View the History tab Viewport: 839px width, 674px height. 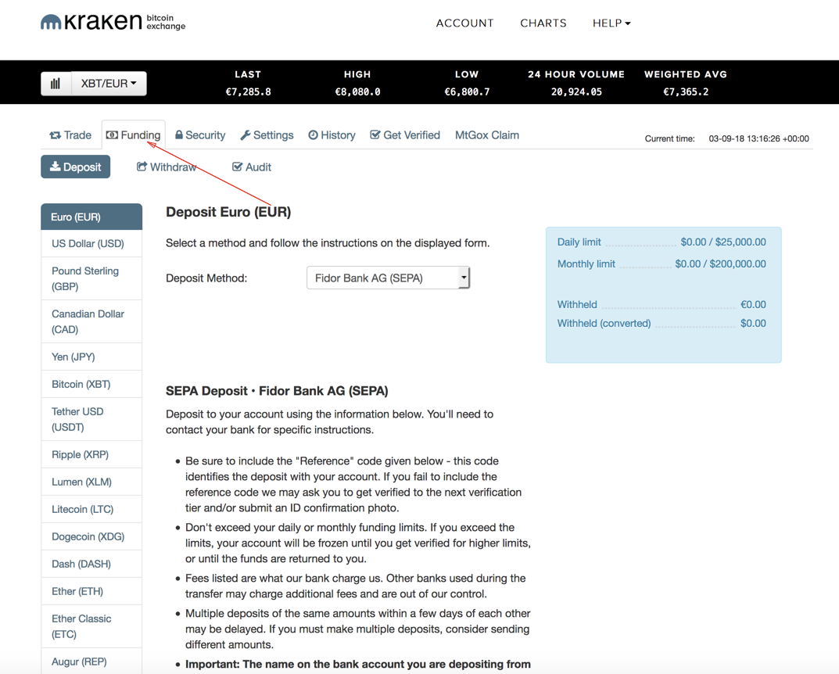(332, 135)
